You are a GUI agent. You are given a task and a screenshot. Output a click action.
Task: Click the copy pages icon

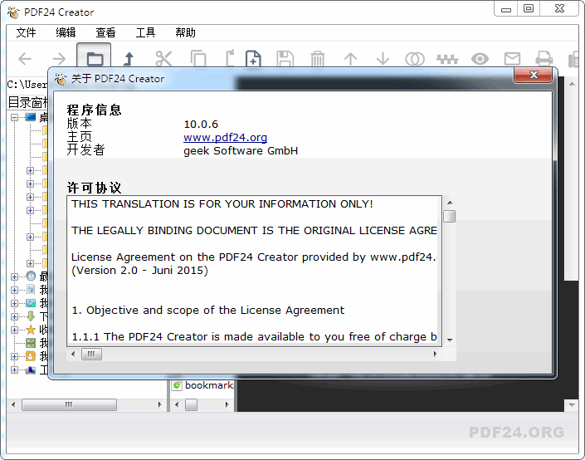coord(198,59)
